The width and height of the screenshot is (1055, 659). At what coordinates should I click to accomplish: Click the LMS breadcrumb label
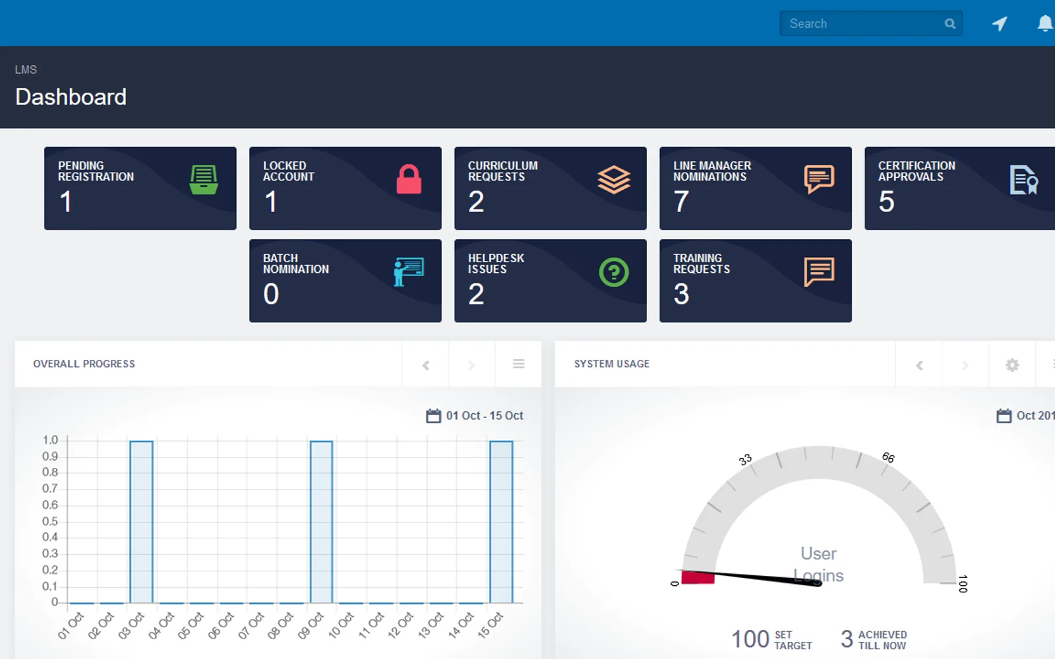26,69
